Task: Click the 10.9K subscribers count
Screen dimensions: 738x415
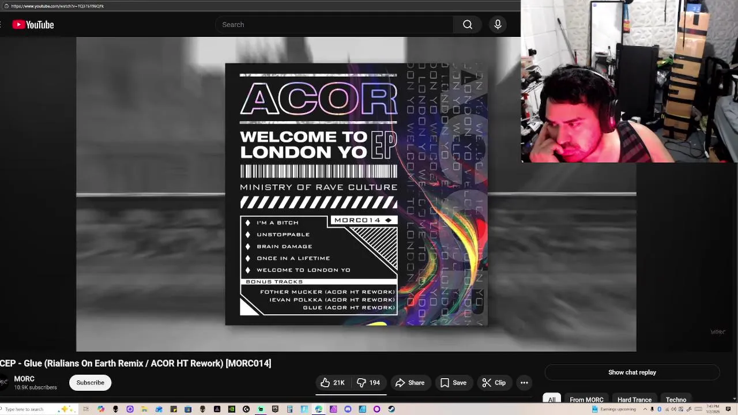Action: tap(35, 388)
